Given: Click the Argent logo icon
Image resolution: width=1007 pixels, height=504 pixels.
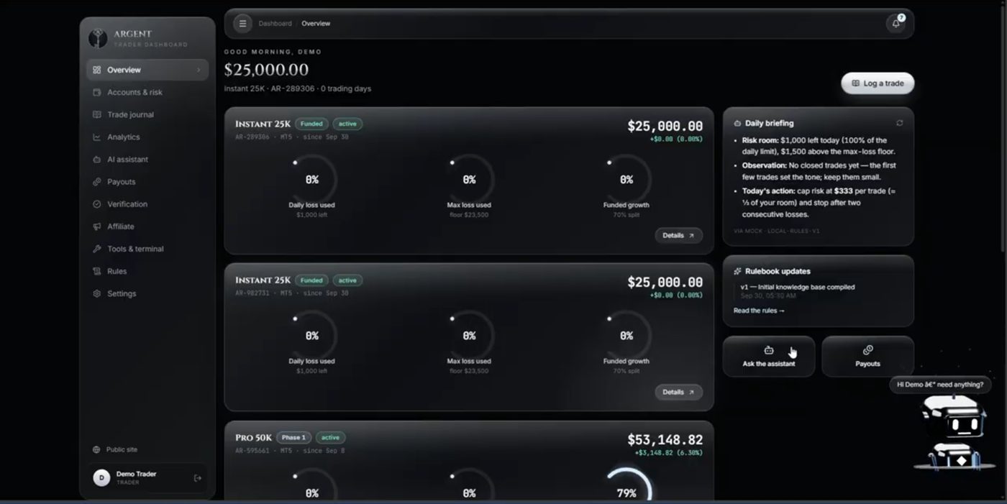Looking at the screenshot, I should [x=98, y=39].
